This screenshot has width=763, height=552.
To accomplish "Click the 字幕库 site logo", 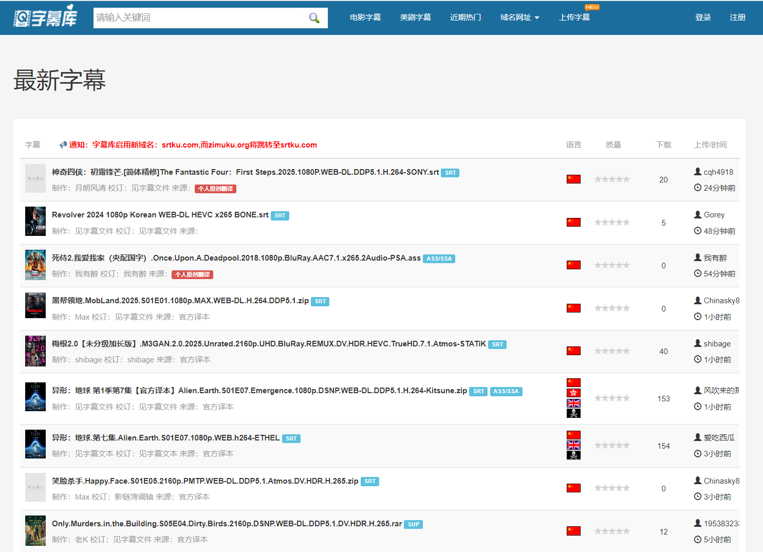I will point(45,18).
